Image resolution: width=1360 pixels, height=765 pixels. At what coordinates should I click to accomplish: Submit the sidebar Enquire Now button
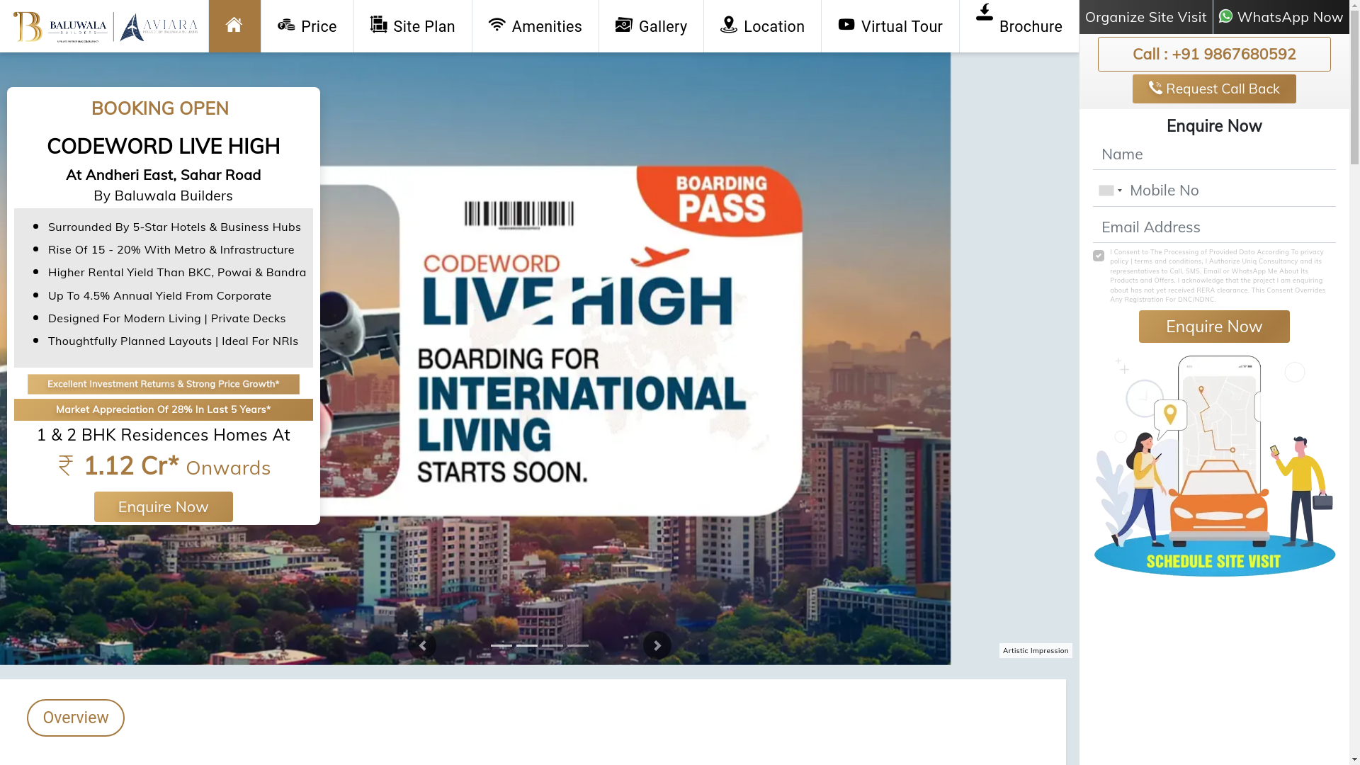coord(1214,327)
